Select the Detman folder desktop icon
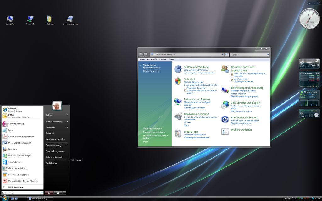322x201 pixels. point(50,20)
